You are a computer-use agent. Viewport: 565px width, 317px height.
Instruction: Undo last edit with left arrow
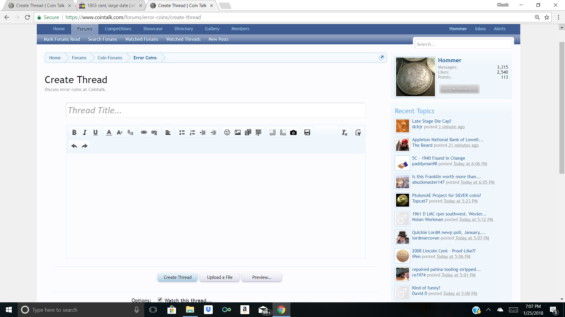74,146
